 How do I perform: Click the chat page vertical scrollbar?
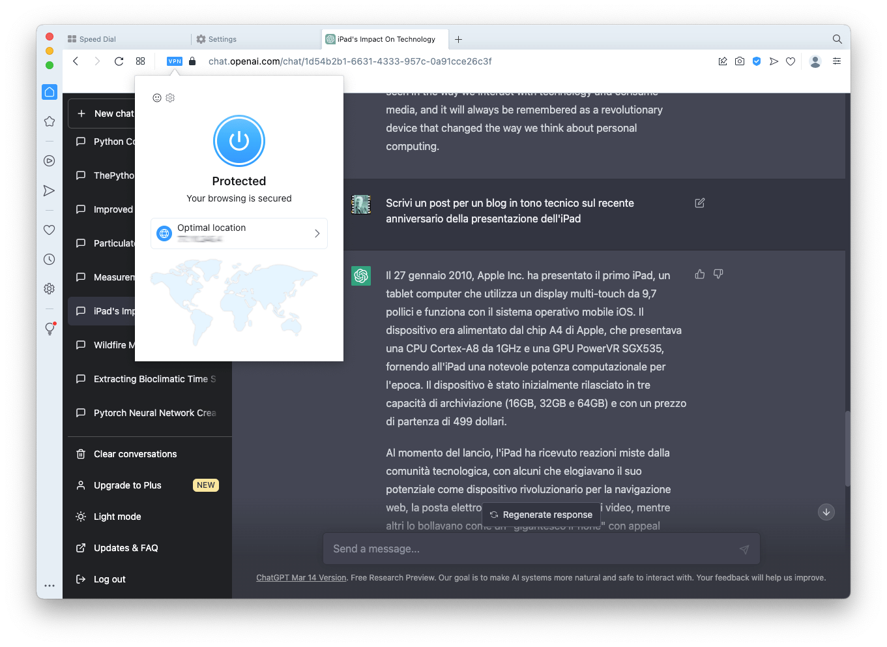click(x=847, y=449)
